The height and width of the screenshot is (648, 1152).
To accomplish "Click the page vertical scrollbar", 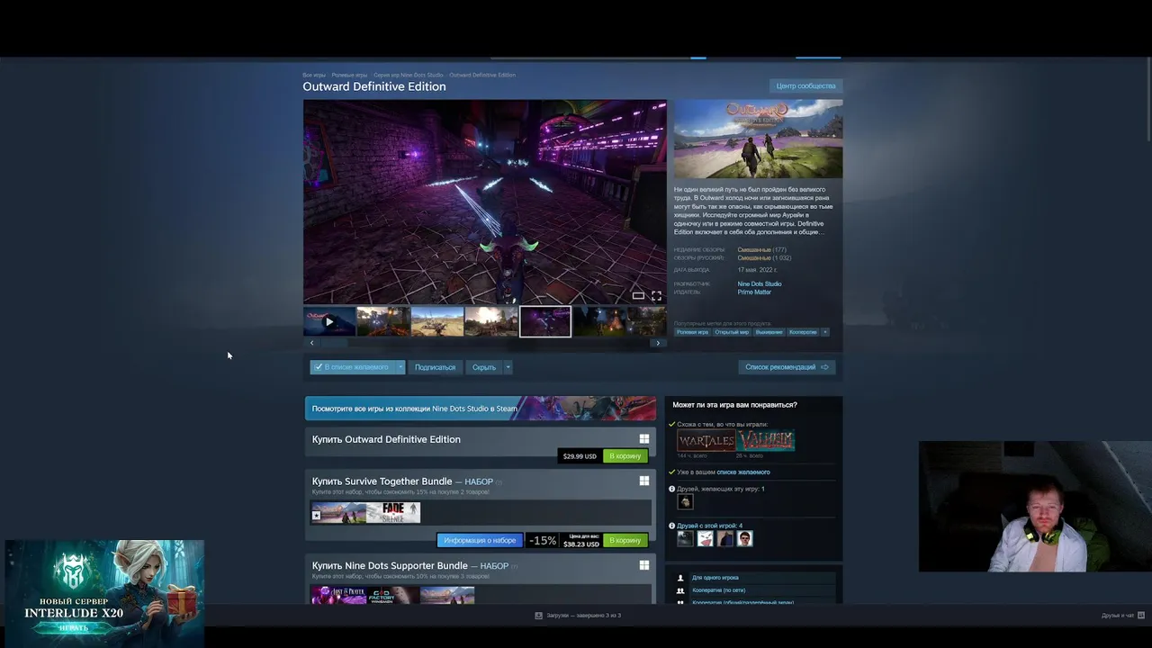I will coord(1147,100).
